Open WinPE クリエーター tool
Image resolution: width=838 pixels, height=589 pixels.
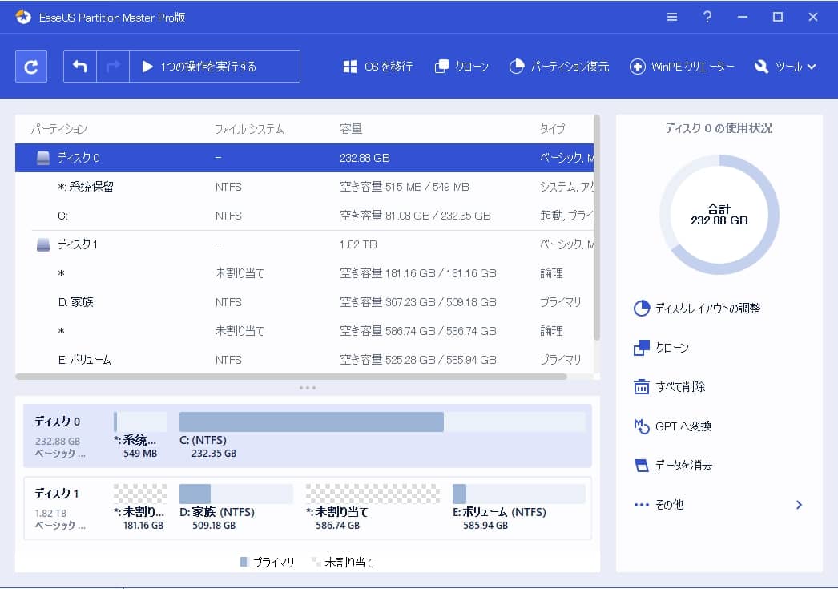[x=682, y=67]
